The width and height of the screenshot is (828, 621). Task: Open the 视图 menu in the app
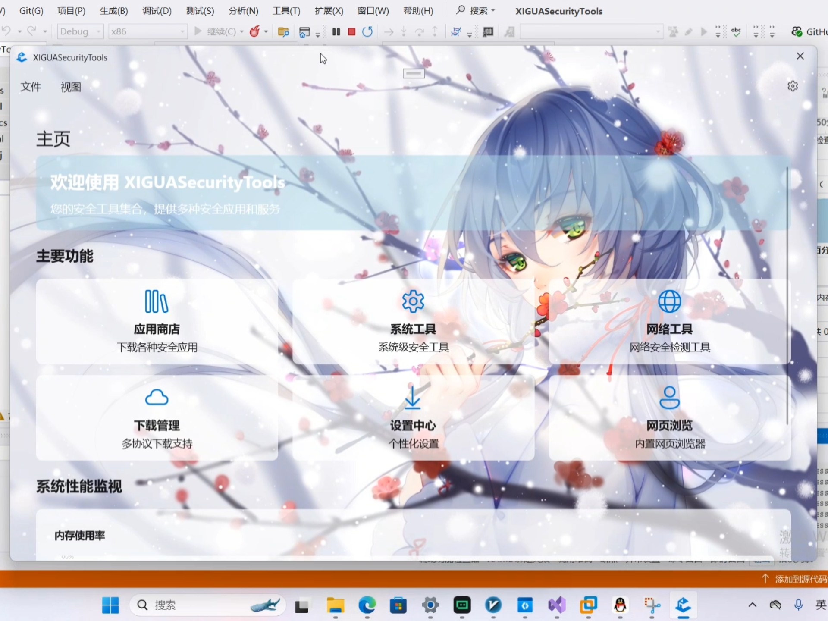coord(71,87)
